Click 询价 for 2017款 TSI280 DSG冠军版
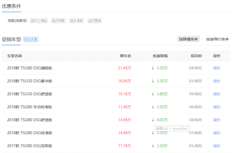This screenshot has height=153, width=235. tap(217, 146)
